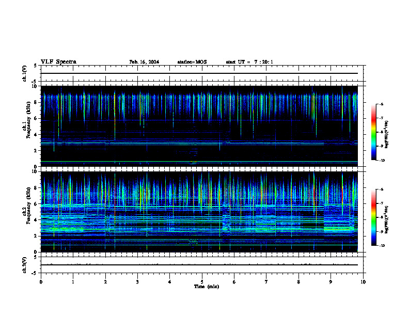
Task: Click the last time axis tick label "10"
Action: (363, 282)
